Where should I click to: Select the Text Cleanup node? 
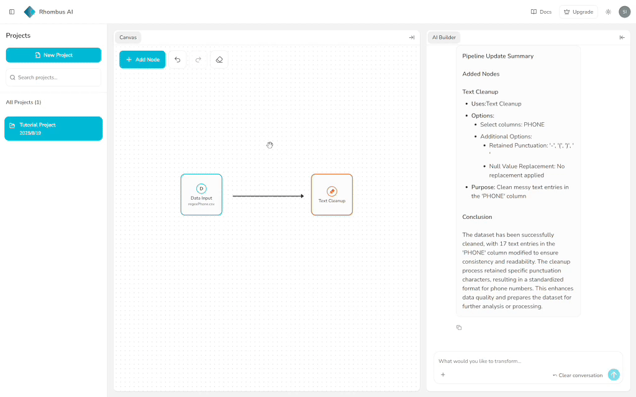(332, 194)
